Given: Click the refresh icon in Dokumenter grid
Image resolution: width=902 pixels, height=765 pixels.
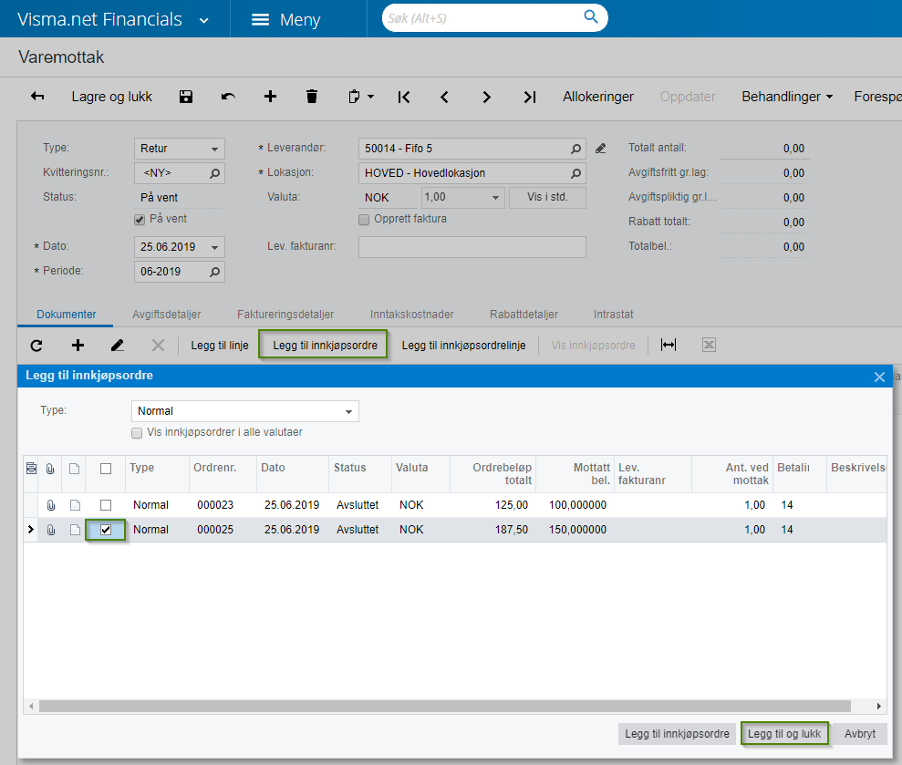Looking at the screenshot, I should (36, 346).
